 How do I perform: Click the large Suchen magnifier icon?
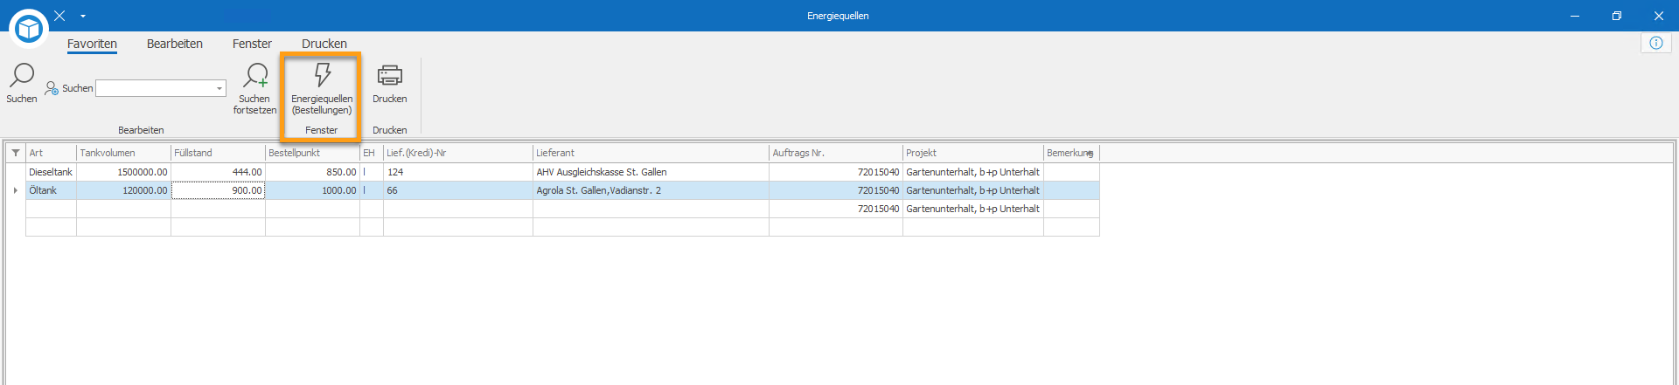point(22,75)
